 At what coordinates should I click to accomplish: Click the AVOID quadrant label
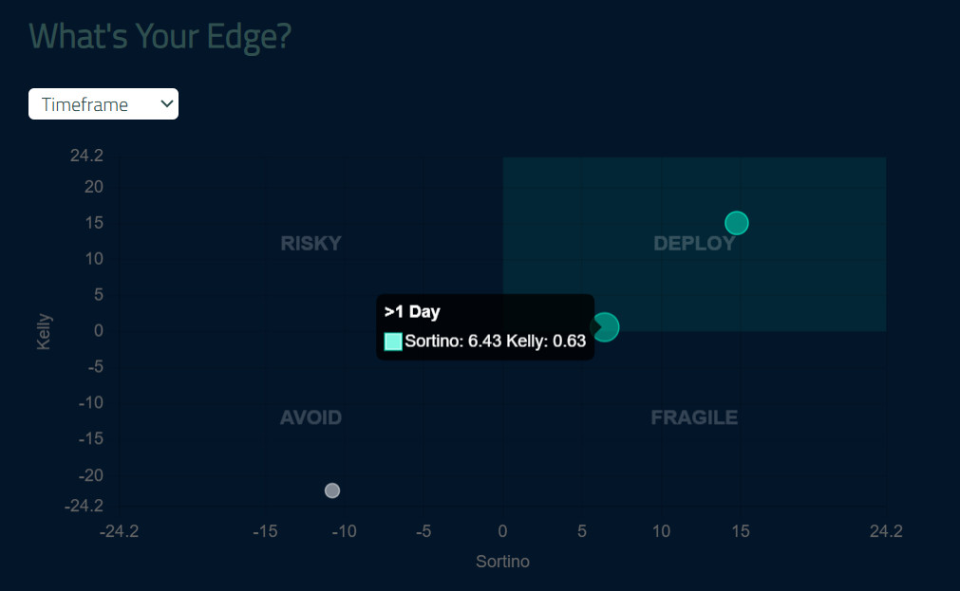pos(311,417)
